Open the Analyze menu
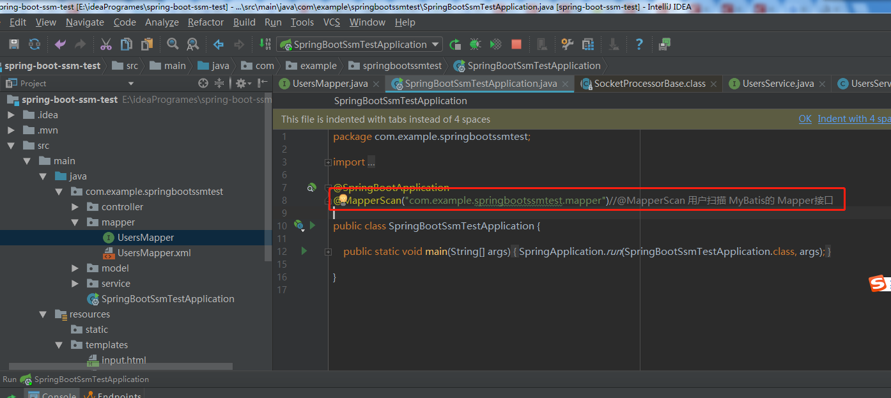891x398 pixels. point(162,22)
